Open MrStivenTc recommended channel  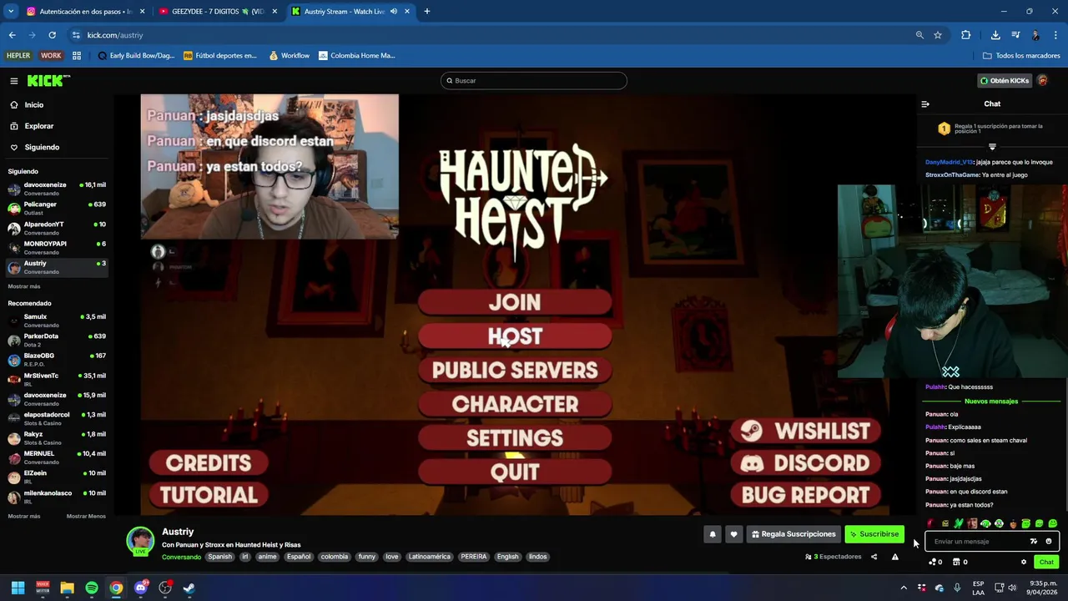click(x=57, y=379)
